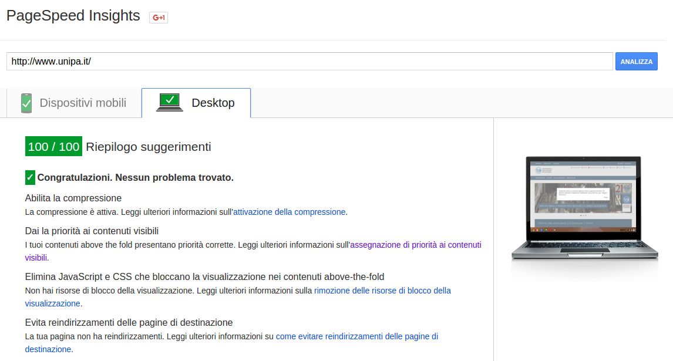The image size is (673, 361).
Task: Select the Desktop tab label
Action: [x=213, y=103]
